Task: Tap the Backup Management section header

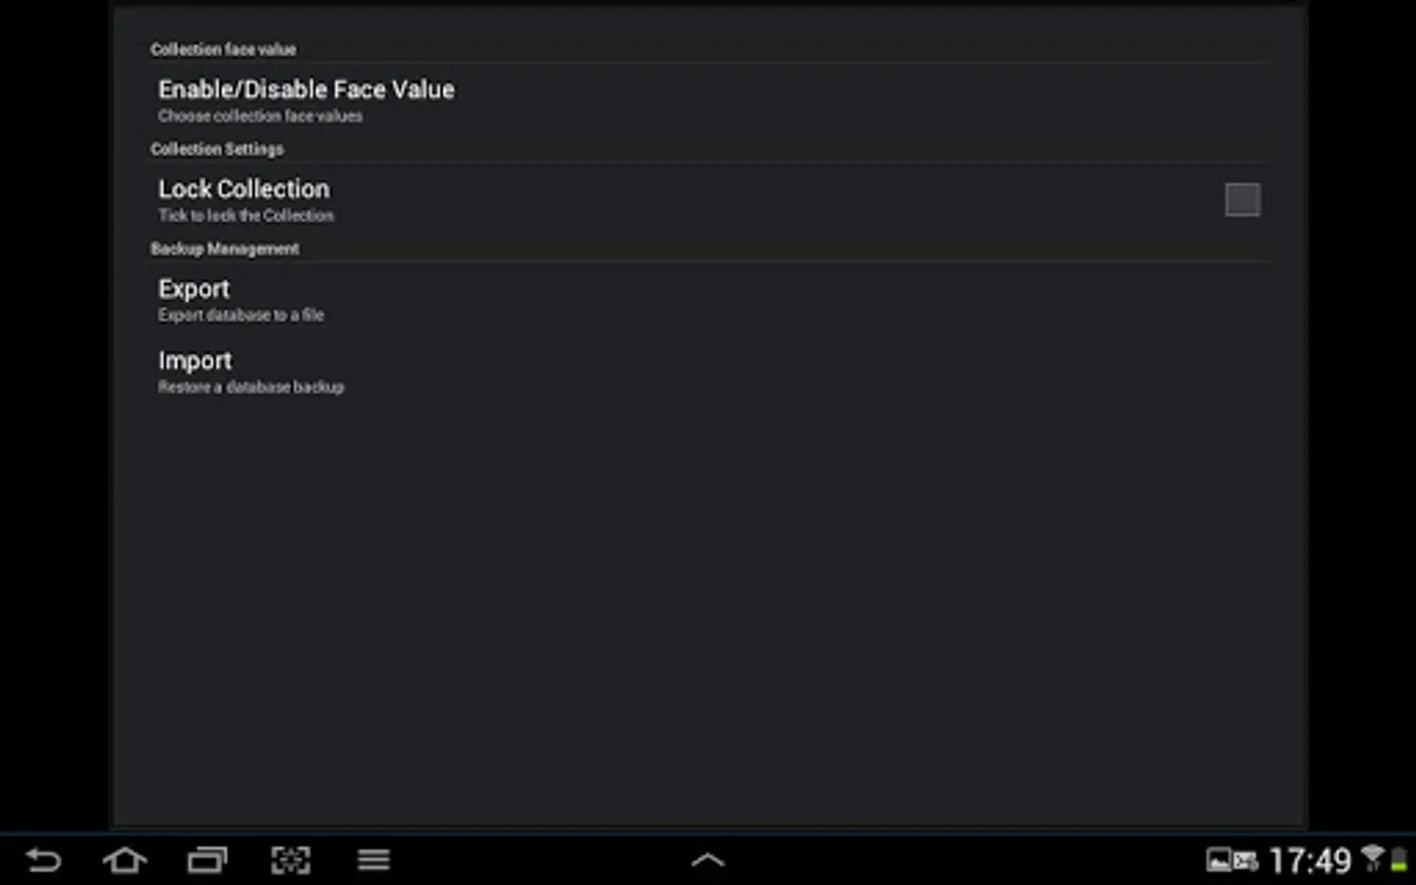Action: coord(224,249)
